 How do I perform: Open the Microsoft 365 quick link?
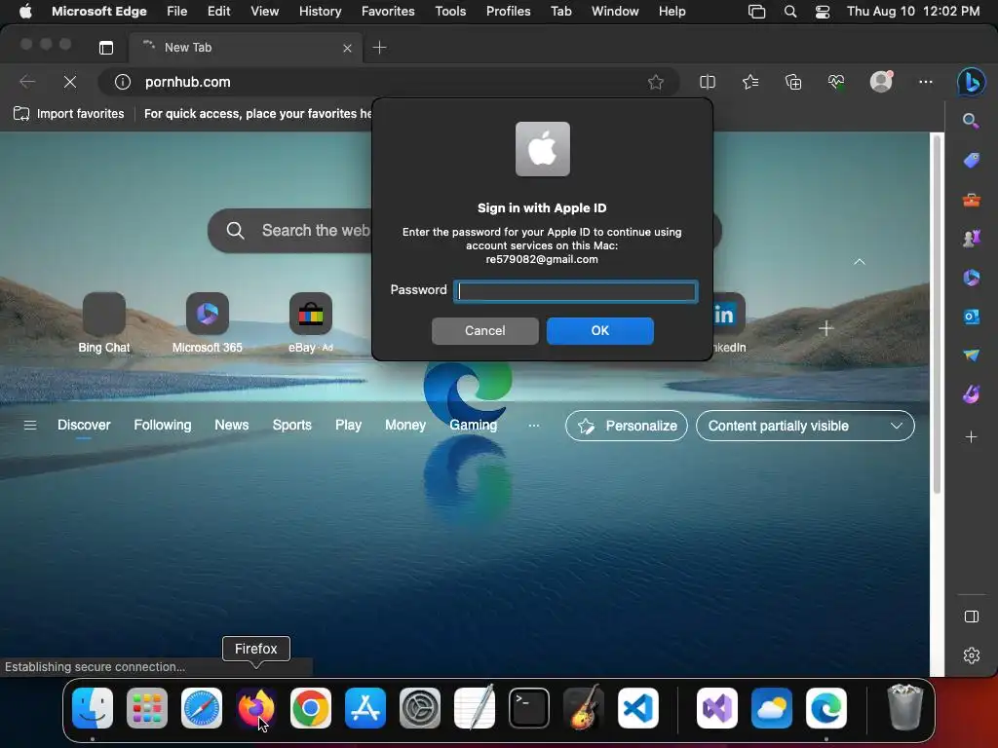[x=207, y=322]
